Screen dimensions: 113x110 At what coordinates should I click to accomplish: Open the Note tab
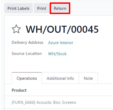point(88,78)
